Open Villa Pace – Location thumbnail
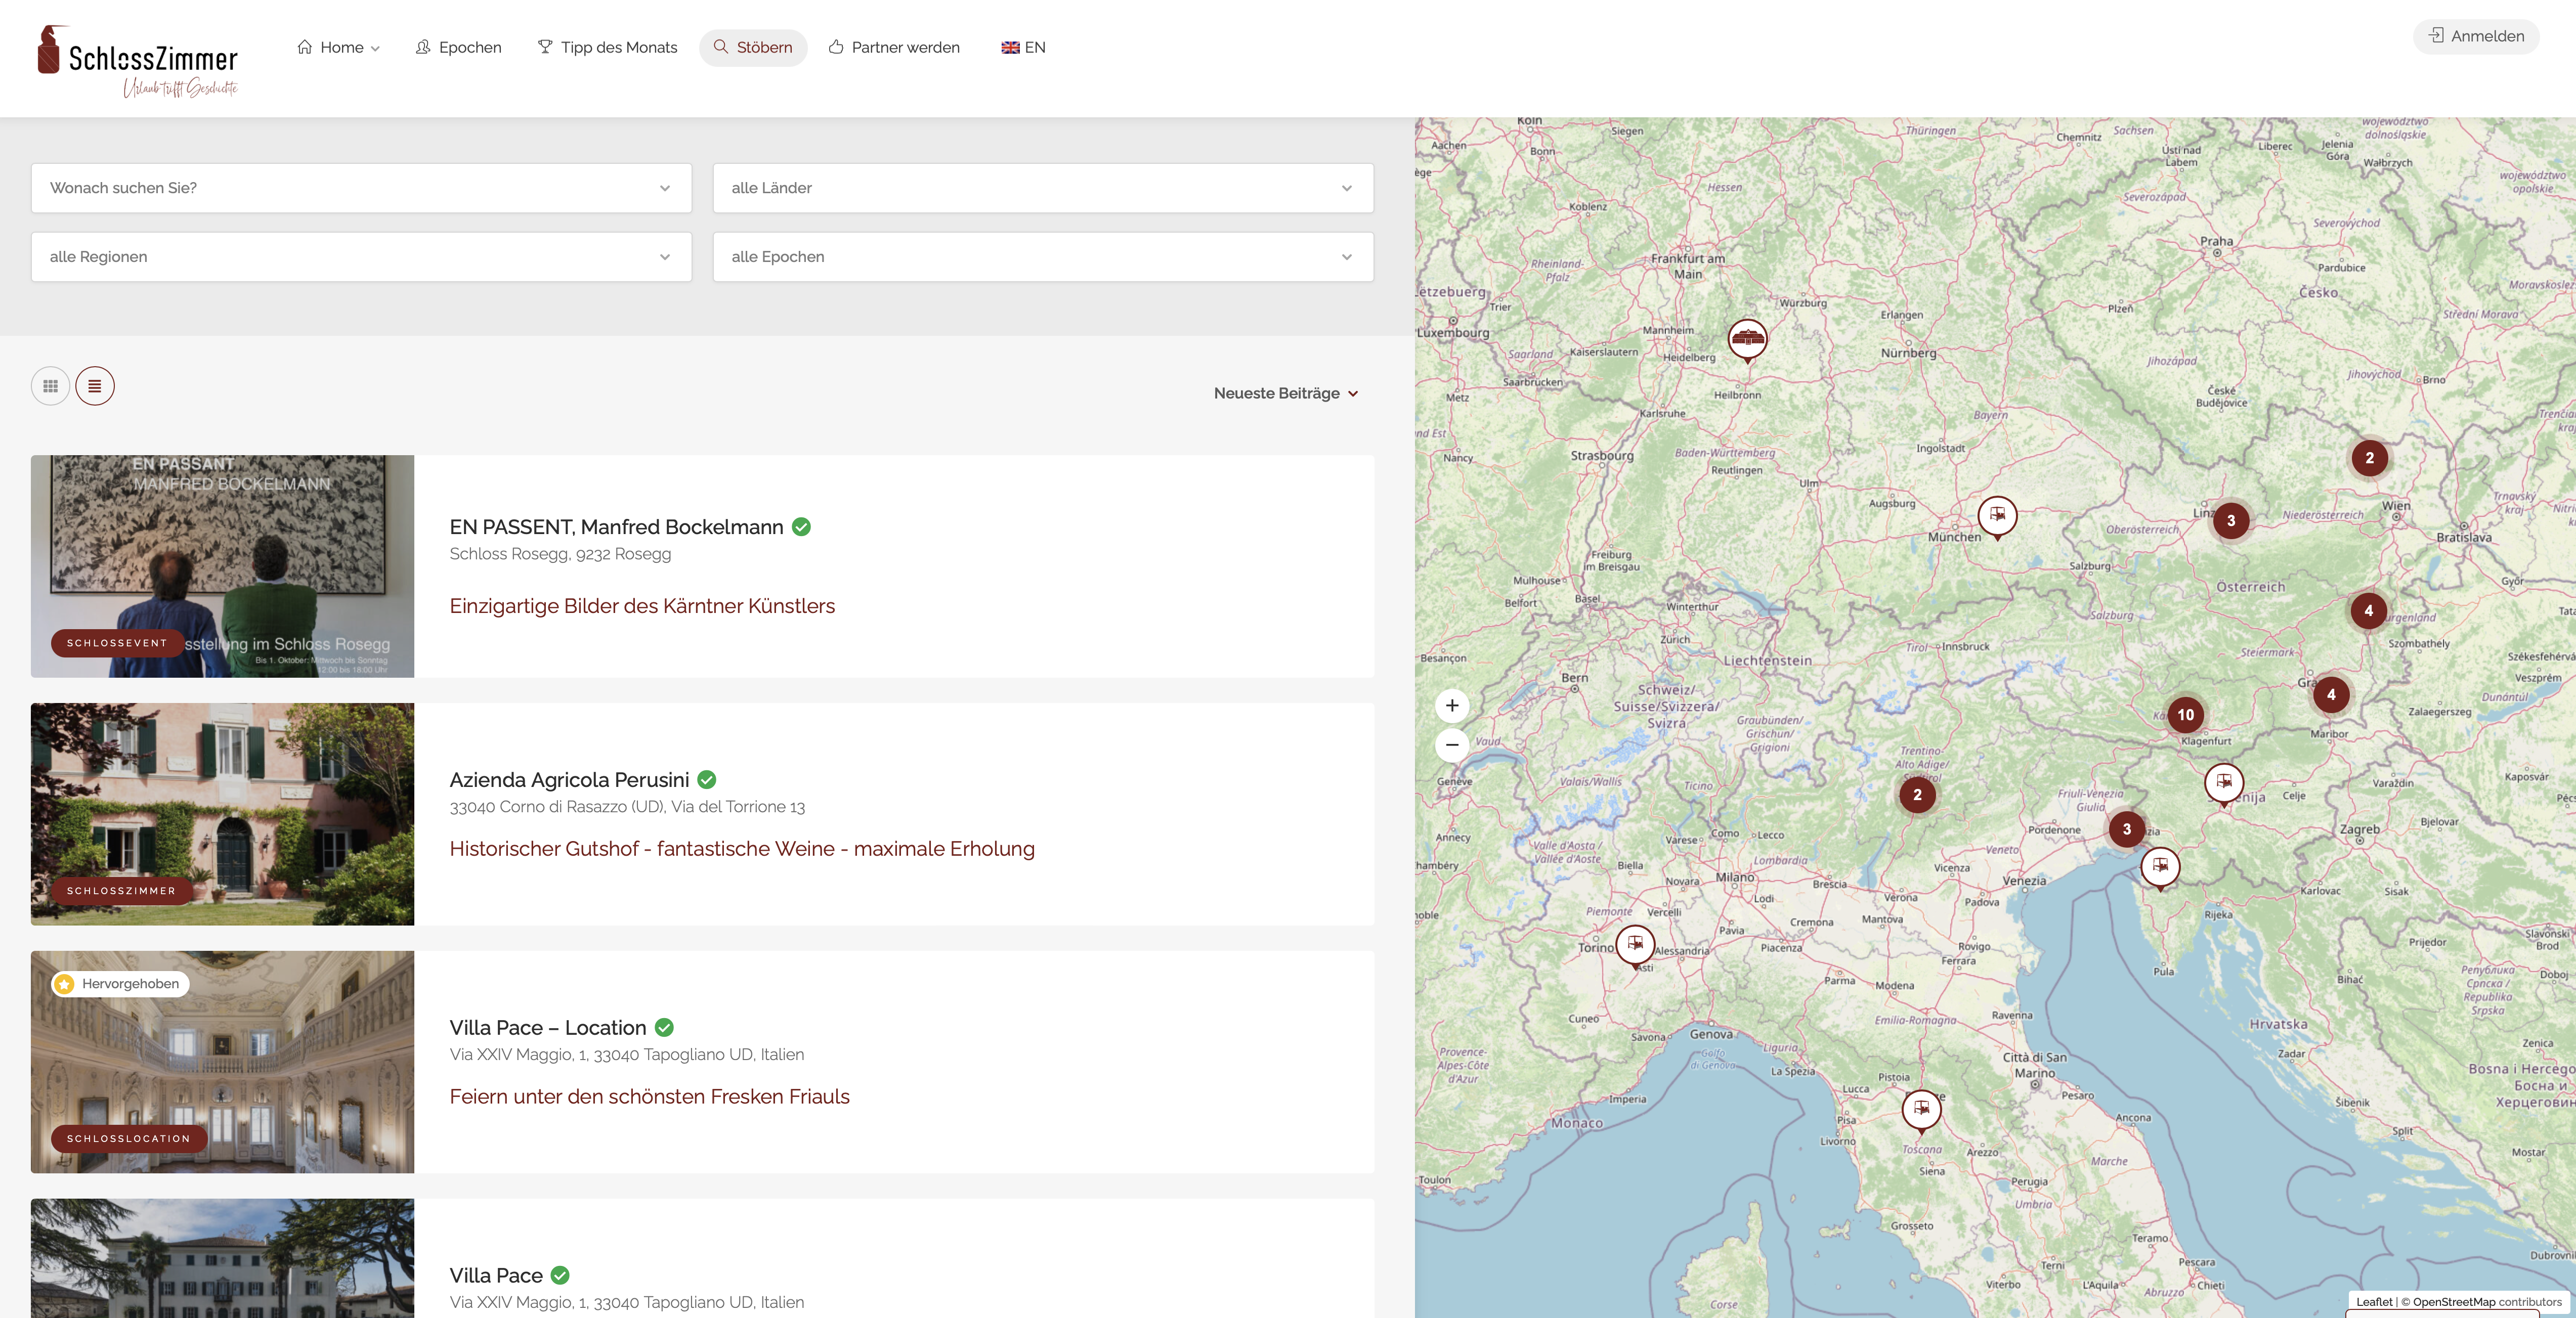The width and height of the screenshot is (2576, 1318). (222, 1062)
